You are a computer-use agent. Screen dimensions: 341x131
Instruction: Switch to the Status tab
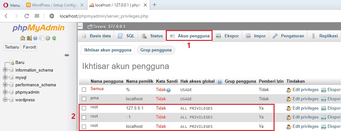[151, 36]
